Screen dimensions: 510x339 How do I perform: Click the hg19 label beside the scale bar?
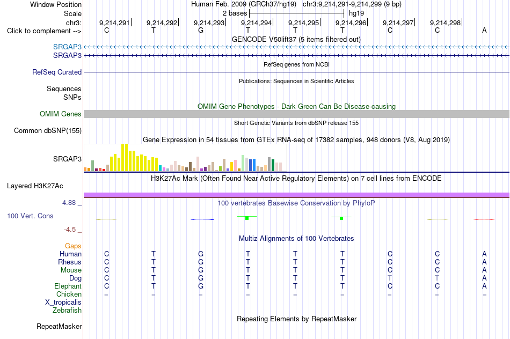tap(356, 13)
